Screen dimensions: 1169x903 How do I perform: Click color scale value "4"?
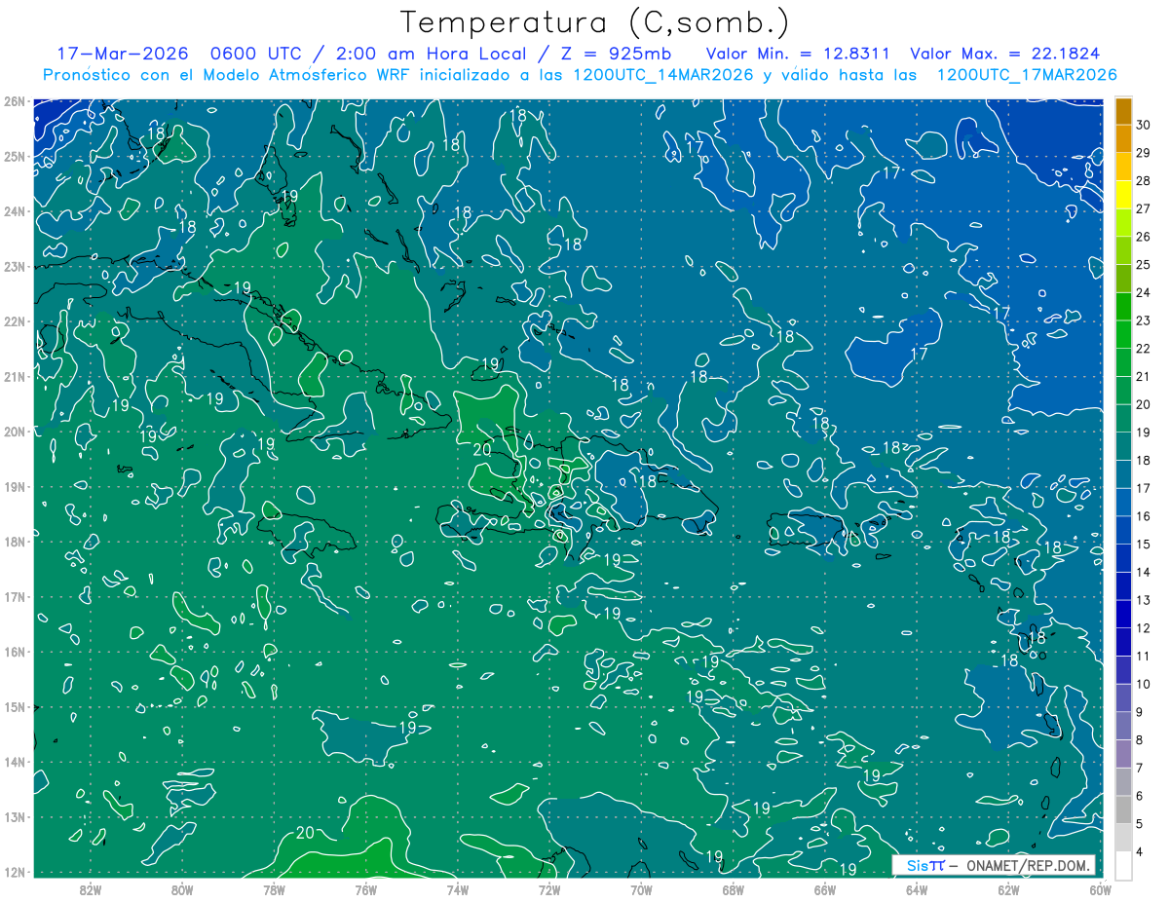(x=1142, y=851)
